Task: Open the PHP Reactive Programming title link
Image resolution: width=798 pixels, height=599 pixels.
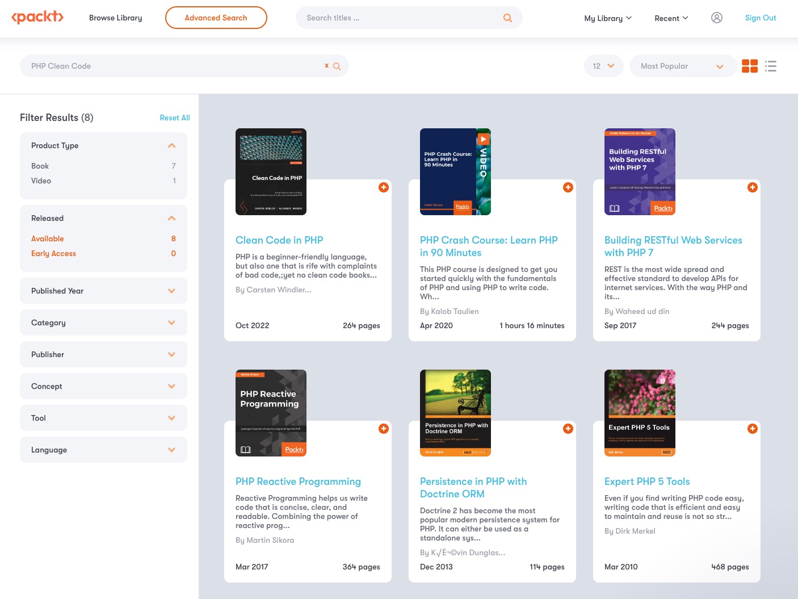Action: [298, 481]
